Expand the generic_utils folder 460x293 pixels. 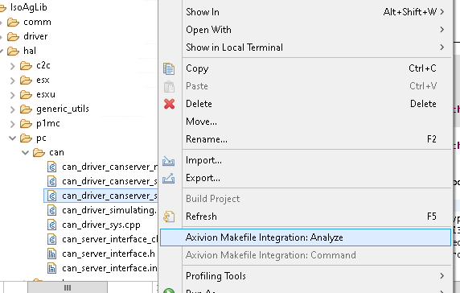click(12, 109)
